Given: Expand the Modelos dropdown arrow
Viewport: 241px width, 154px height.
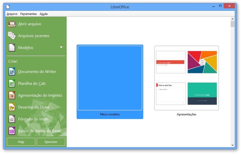Looking at the screenshot, I should (61, 47).
